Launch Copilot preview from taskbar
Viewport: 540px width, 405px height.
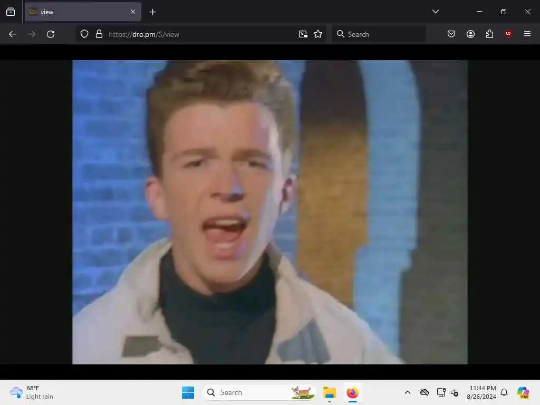pyautogui.click(x=523, y=392)
